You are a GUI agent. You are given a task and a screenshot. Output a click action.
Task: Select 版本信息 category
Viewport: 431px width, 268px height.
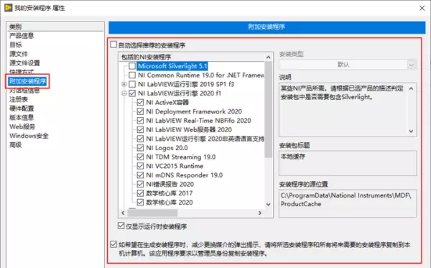click(22, 117)
